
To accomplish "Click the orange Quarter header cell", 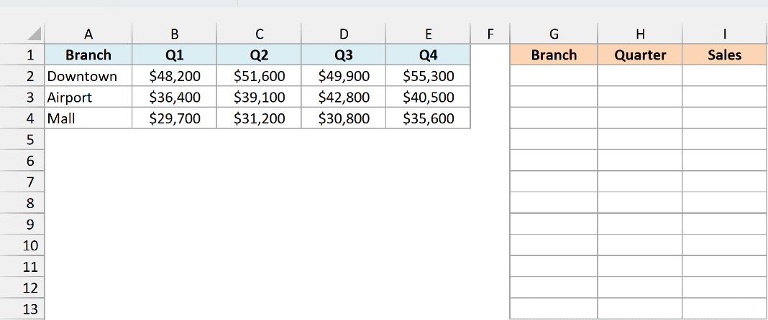I will 640,55.
